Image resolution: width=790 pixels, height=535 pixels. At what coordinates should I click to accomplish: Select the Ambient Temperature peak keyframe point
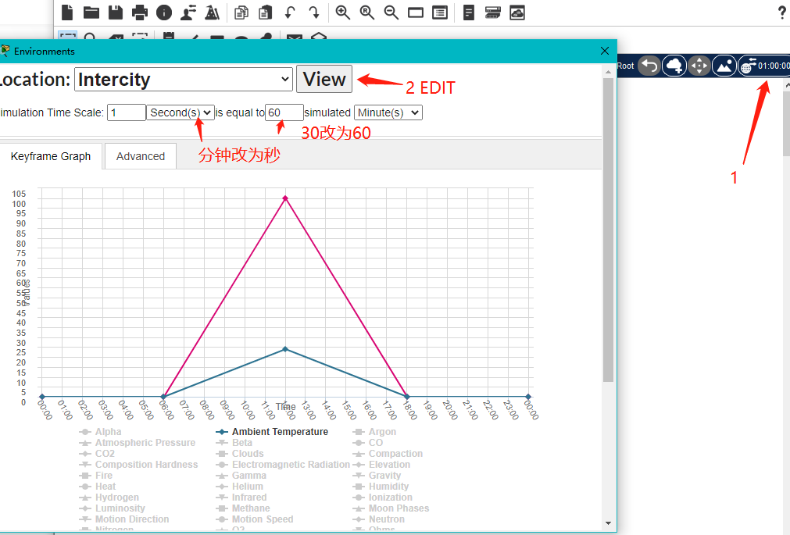285,348
